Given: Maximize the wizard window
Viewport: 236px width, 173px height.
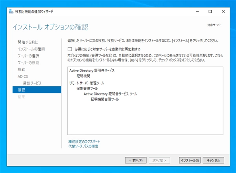Looking at the screenshot, I should pos(210,11).
